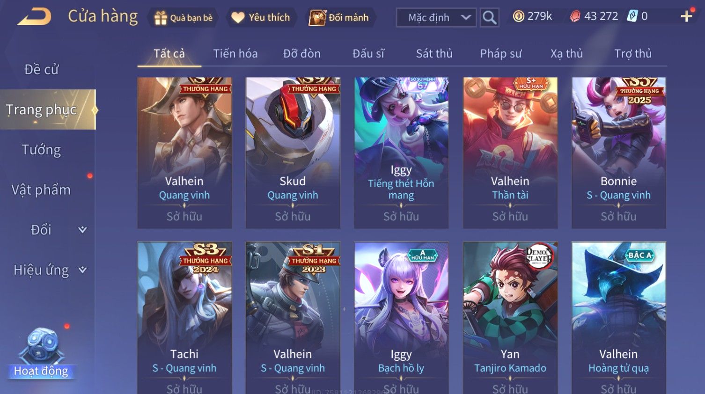Open the Yan Tanjiro Kamado skin card
This screenshot has width=705, height=394.
pyautogui.click(x=510, y=318)
